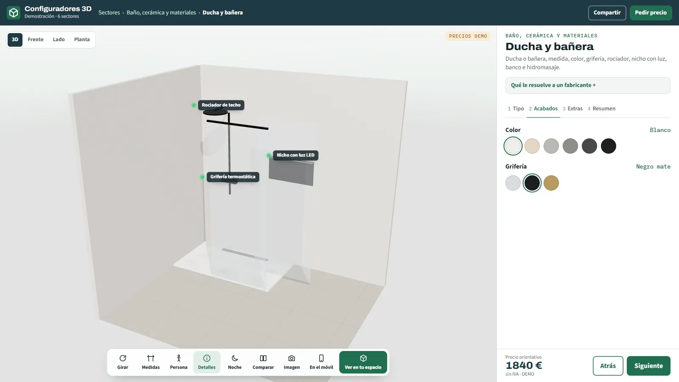Open step 2 Acabados tab

pos(543,109)
